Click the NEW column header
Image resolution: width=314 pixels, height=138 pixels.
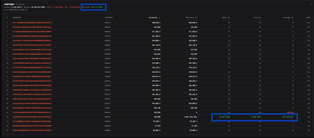click(308, 18)
